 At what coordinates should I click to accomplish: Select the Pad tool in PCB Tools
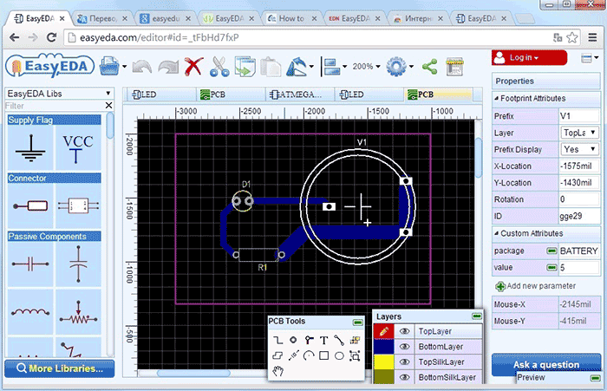[293, 340]
